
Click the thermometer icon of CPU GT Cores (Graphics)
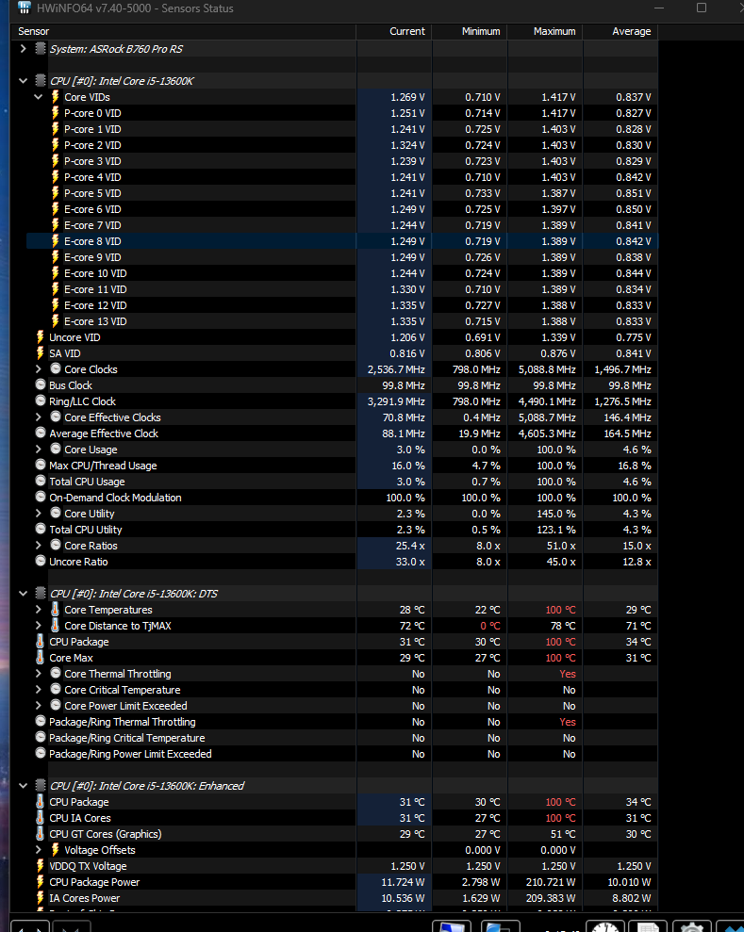(41, 834)
